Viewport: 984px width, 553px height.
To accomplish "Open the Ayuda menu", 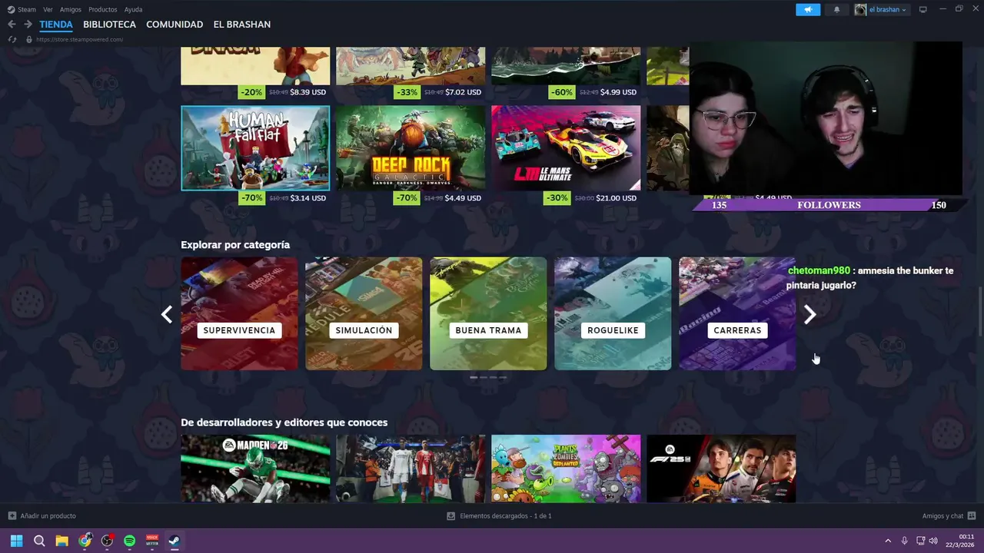I will tap(133, 9).
